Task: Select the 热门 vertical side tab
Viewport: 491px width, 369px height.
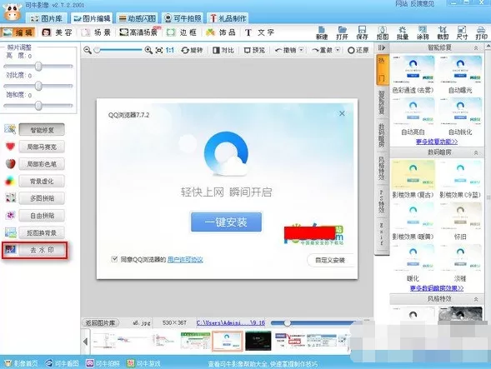Action: (x=382, y=69)
